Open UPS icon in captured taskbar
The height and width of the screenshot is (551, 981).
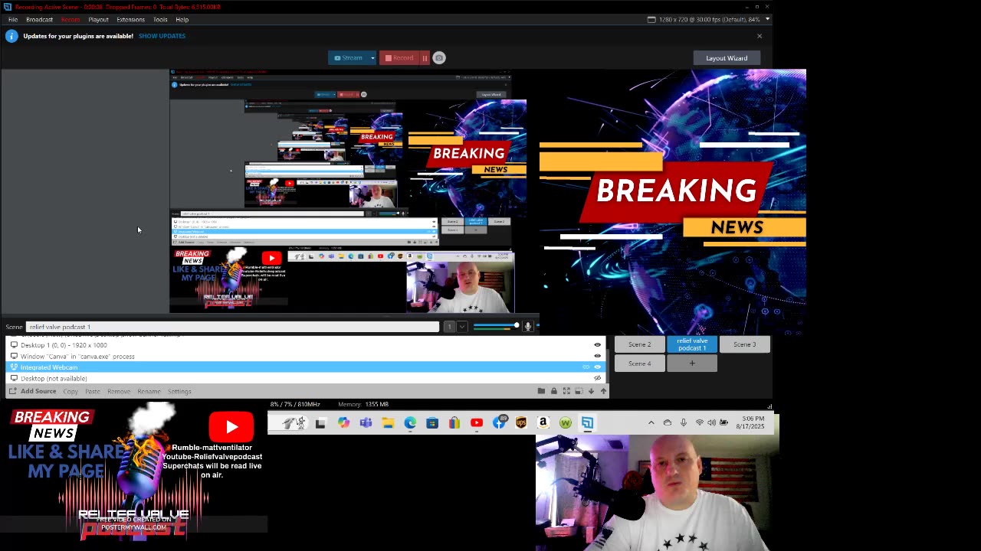(x=521, y=422)
